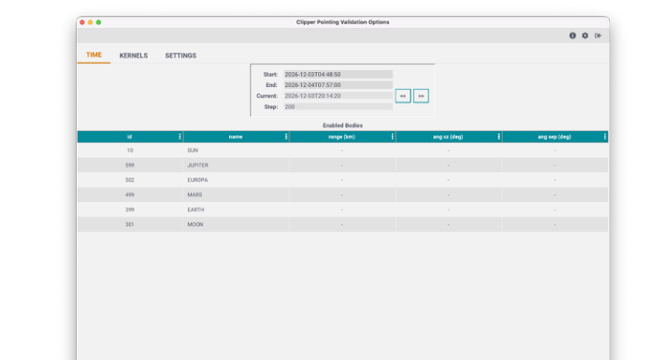Click the range cell in the SUN row
Image resolution: width=664 pixels, height=360 pixels.
[341, 151]
